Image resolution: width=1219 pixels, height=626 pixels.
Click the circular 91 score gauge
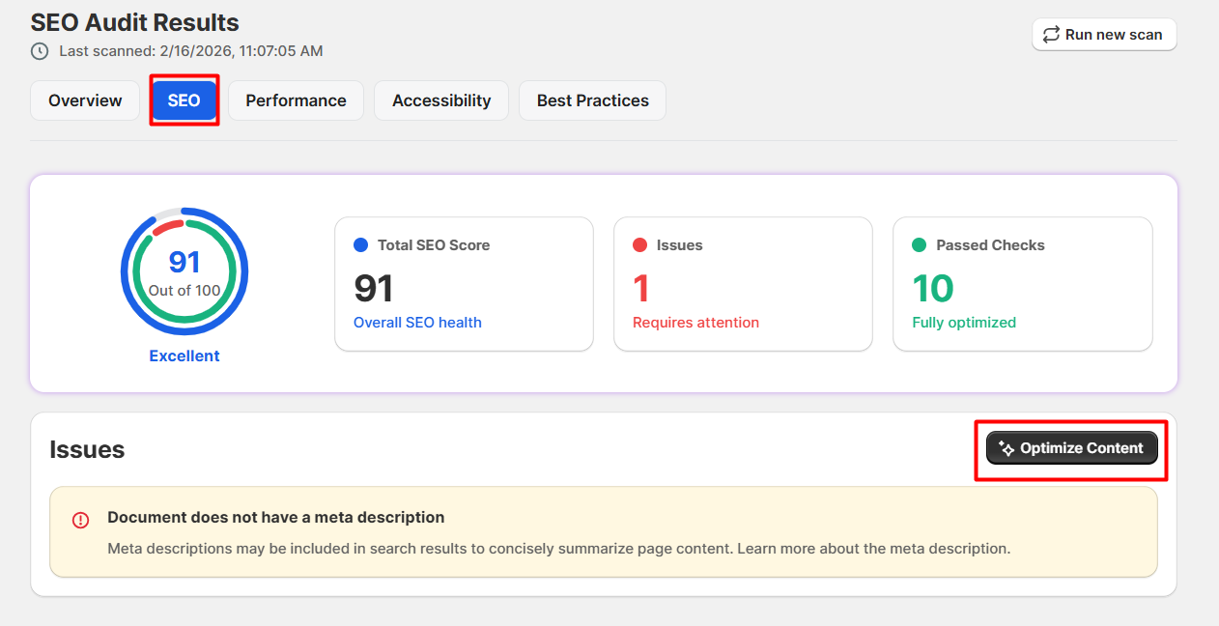point(184,271)
